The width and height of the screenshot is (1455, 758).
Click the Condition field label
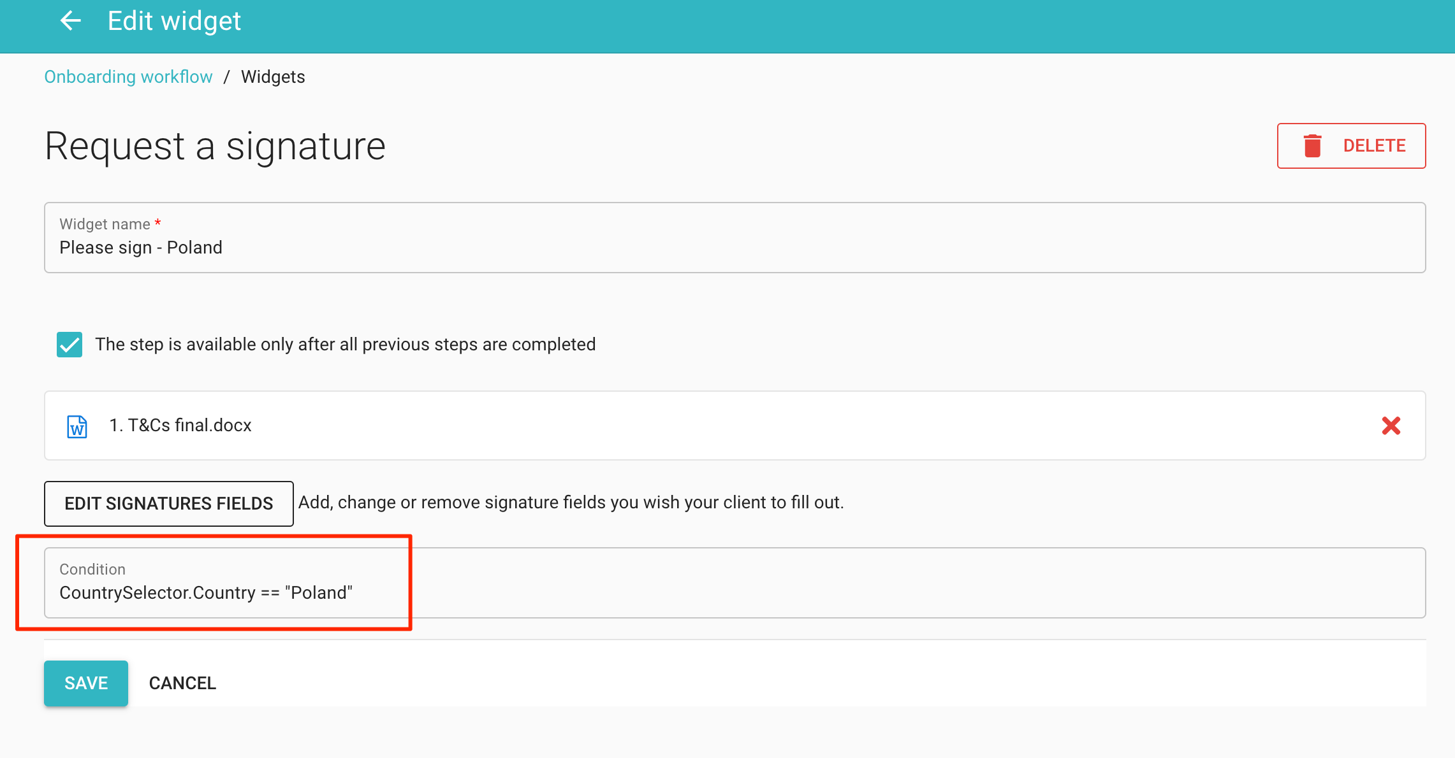(x=92, y=569)
